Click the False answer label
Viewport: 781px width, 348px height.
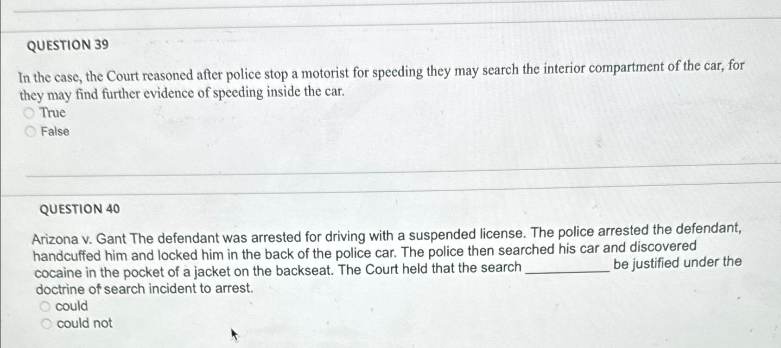pyautogui.click(x=55, y=131)
